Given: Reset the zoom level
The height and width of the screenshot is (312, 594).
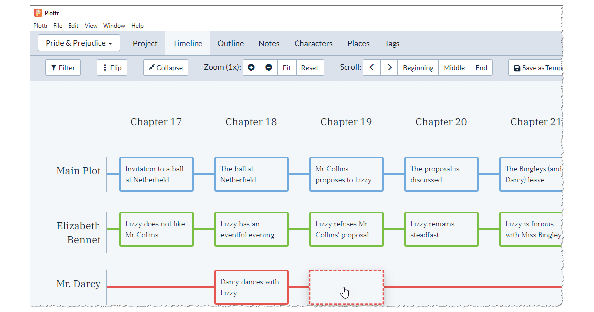Looking at the screenshot, I should click(x=310, y=68).
